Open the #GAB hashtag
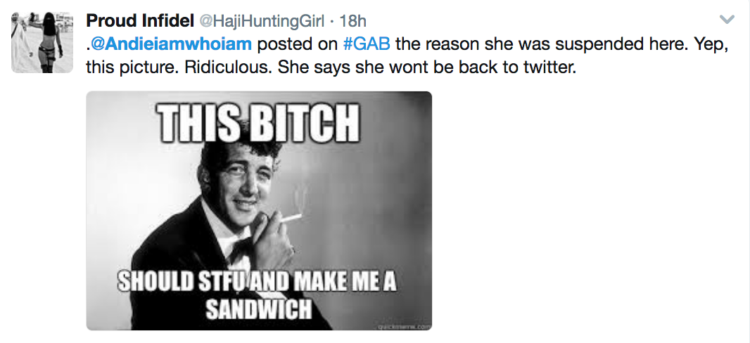The height and width of the screenshot is (343, 750). 366,44
